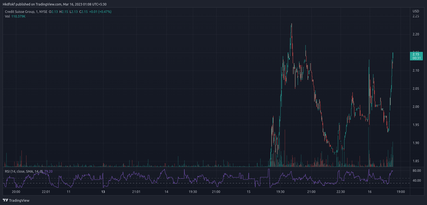Viewport: 427px width, 205px height.
Task: Click the 'Vol 110.379K' volume indicator label
Action: coord(15,16)
